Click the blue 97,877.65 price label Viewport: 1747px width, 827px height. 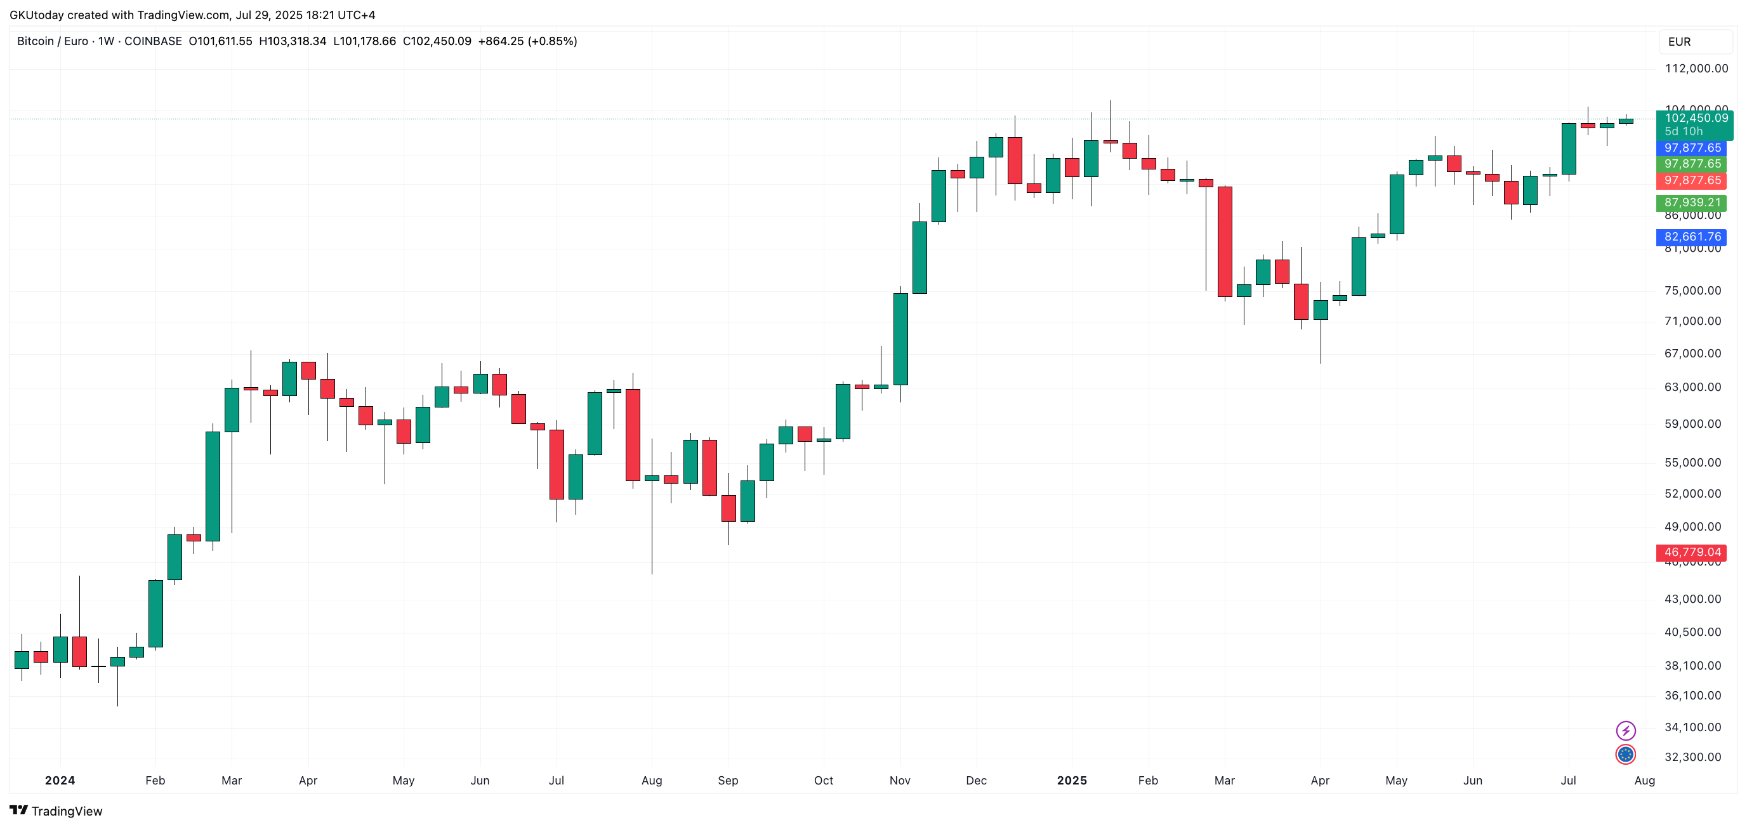click(1692, 148)
